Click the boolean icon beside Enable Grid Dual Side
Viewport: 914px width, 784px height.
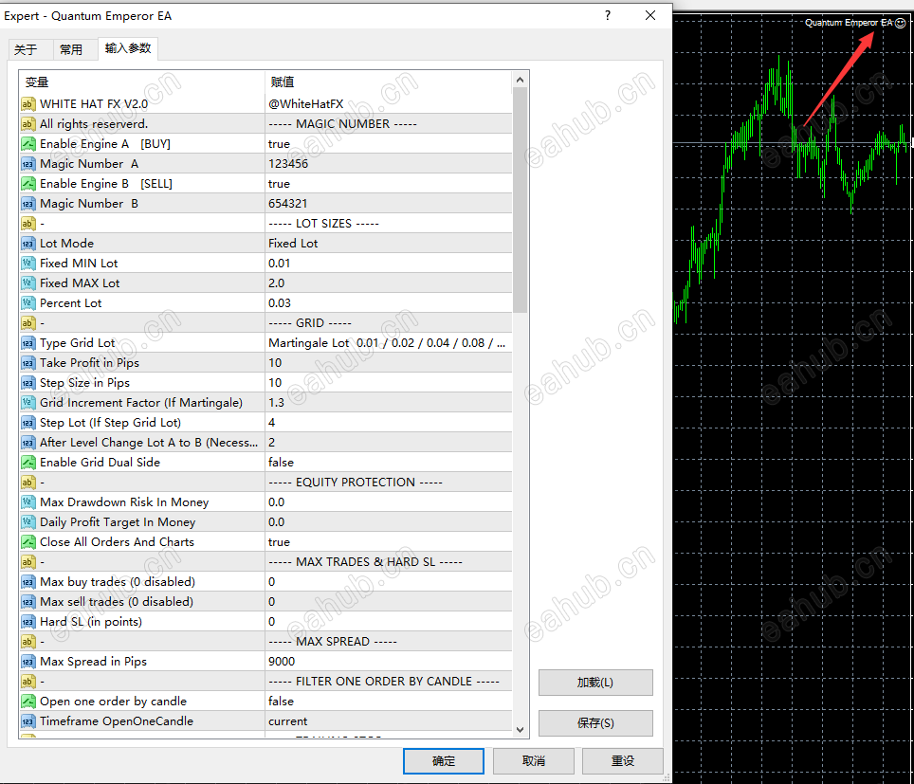point(28,463)
